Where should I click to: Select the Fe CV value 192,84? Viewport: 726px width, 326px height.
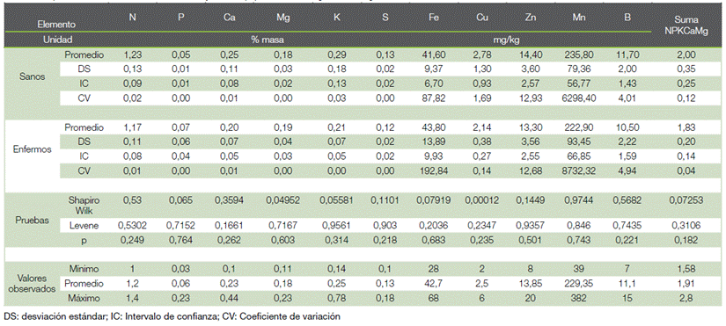coord(434,170)
